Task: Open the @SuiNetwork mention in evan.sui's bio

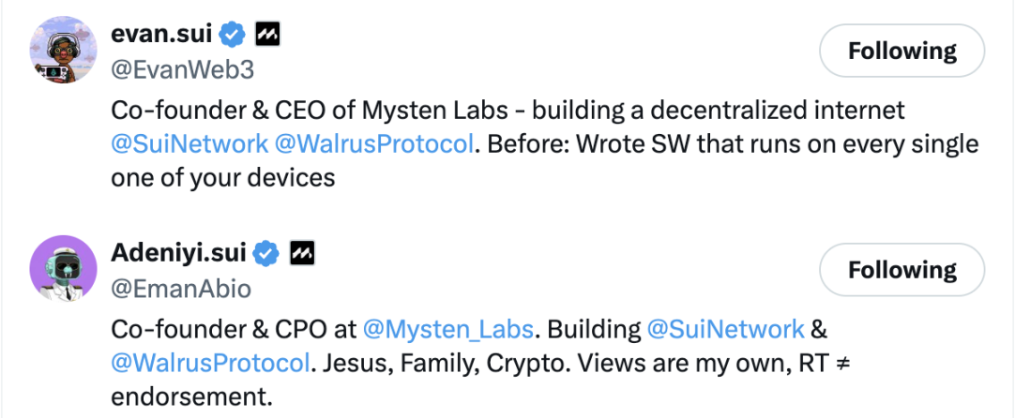Action: click(x=189, y=144)
